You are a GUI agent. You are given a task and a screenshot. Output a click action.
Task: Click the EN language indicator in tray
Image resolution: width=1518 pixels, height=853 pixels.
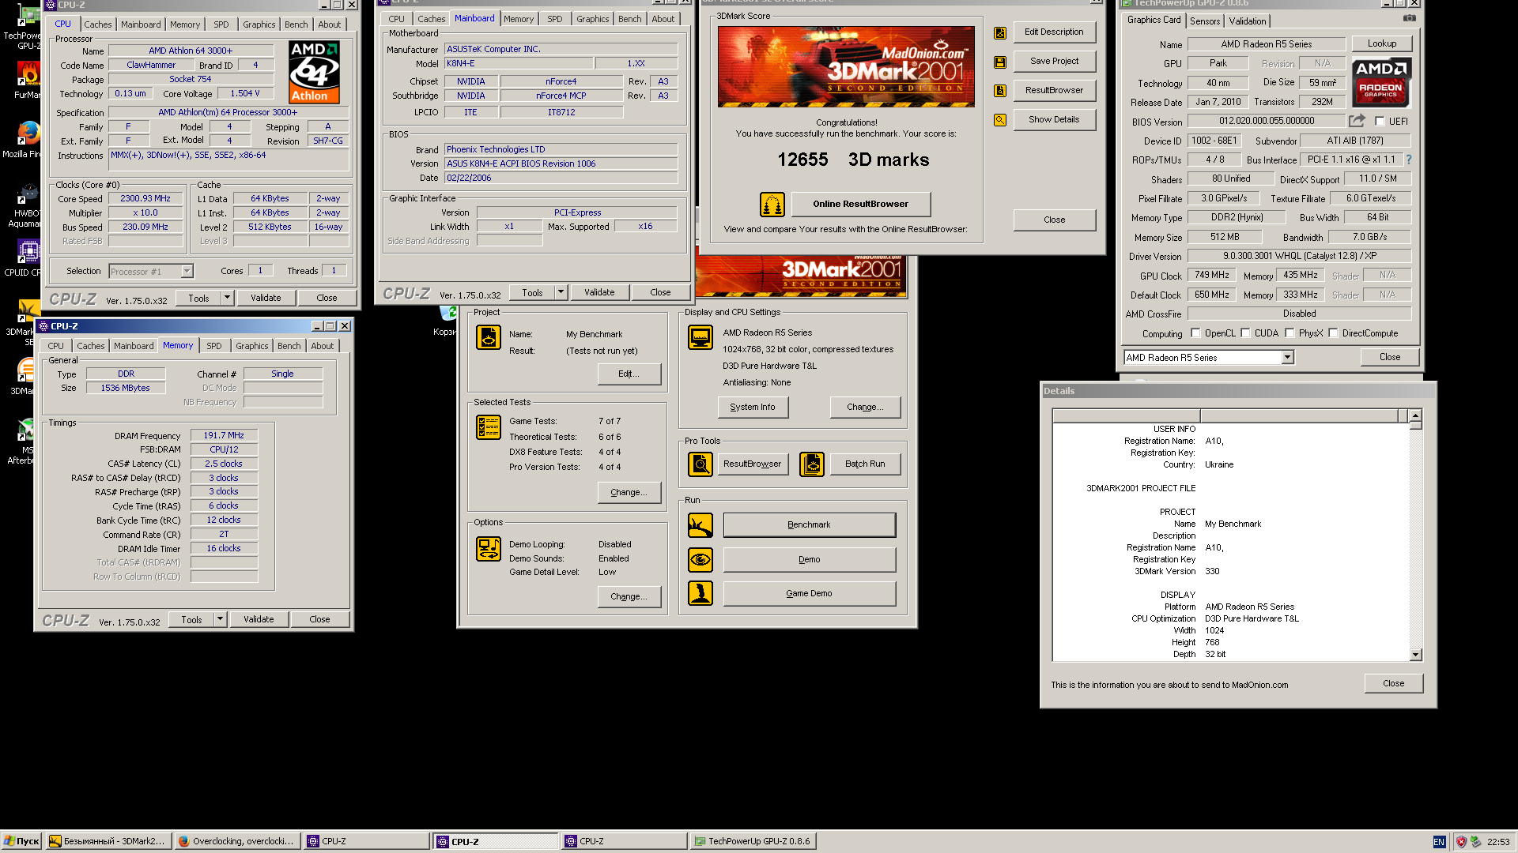pyautogui.click(x=1439, y=842)
